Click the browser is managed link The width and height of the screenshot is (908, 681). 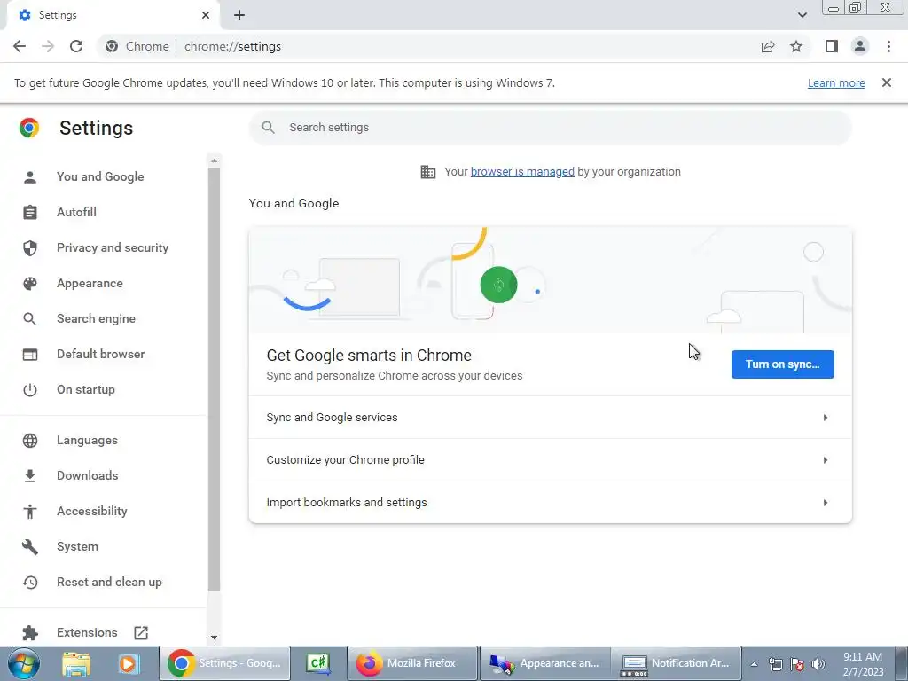tap(522, 171)
